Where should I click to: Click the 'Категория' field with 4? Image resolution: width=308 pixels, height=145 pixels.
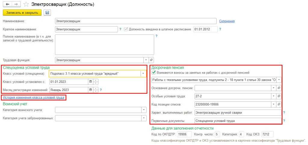pyautogui.click(x=242, y=134)
